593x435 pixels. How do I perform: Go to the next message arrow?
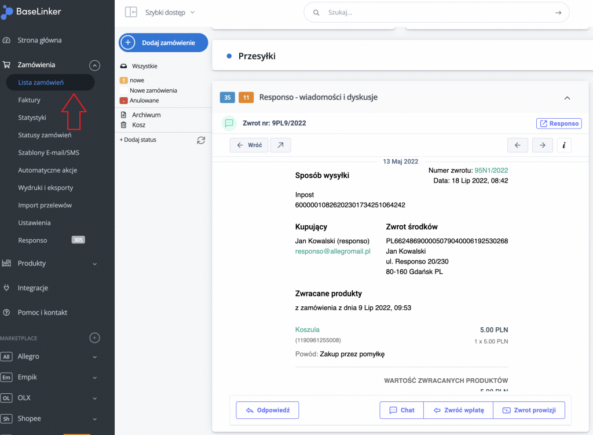pyautogui.click(x=542, y=145)
